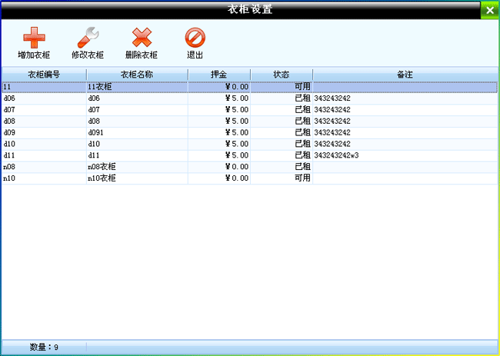This screenshot has height=356, width=500.
Task: Click the 押金 column header
Action: pyautogui.click(x=219, y=75)
